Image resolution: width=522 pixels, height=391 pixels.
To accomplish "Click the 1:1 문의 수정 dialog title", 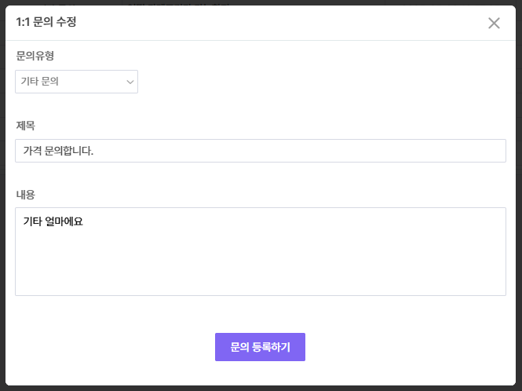I will pos(46,22).
